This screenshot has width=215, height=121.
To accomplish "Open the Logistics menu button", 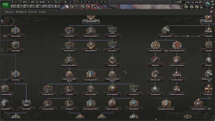I will coord(57,6).
